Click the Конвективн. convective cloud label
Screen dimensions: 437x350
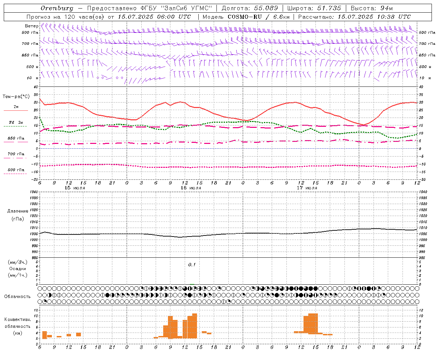pyautogui.click(x=17, y=320)
